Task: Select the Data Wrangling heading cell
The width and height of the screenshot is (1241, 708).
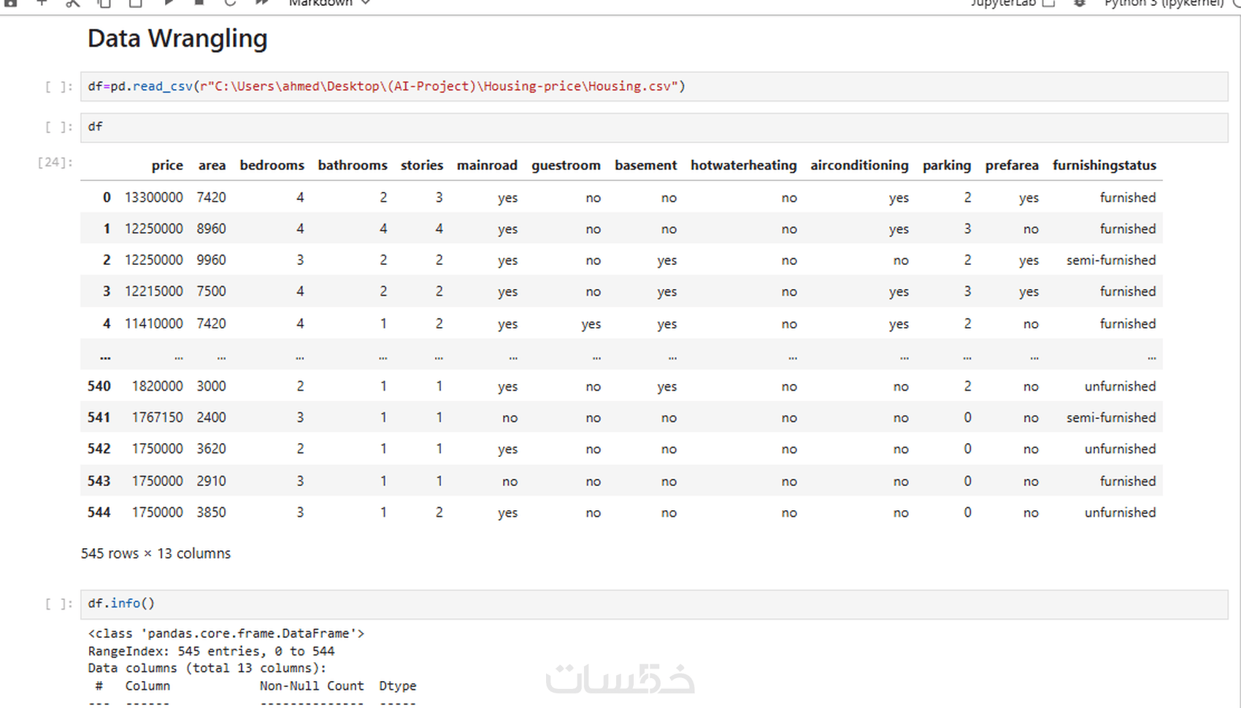Action: click(177, 38)
